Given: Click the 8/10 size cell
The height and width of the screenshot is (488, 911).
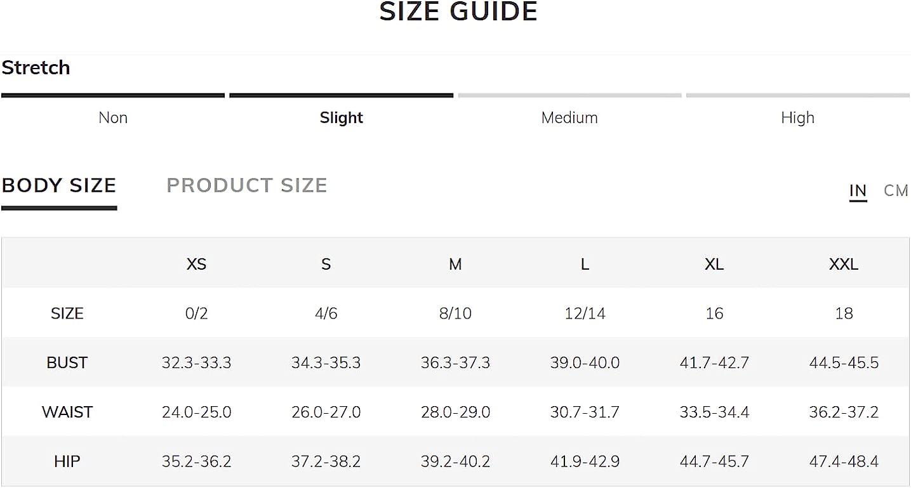Looking at the screenshot, I should pyautogui.click(x=455, y=313).
